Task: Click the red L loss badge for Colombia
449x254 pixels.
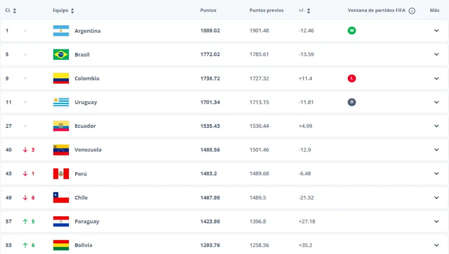Action: pyautogui.click(x=352, y=78)
